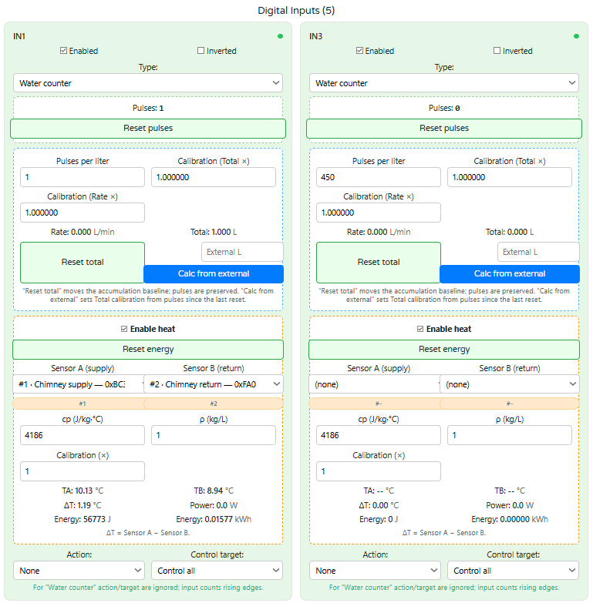This screenshot has width=593, height=603.
Task: Focus IN3 heat Calibration (×) field
Action: coord(379,471)
